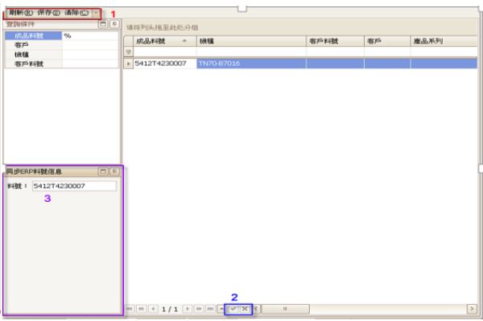This screenshot has width=483, height=321.
Task: Go to first record in navigator
Action: [130, 309]
